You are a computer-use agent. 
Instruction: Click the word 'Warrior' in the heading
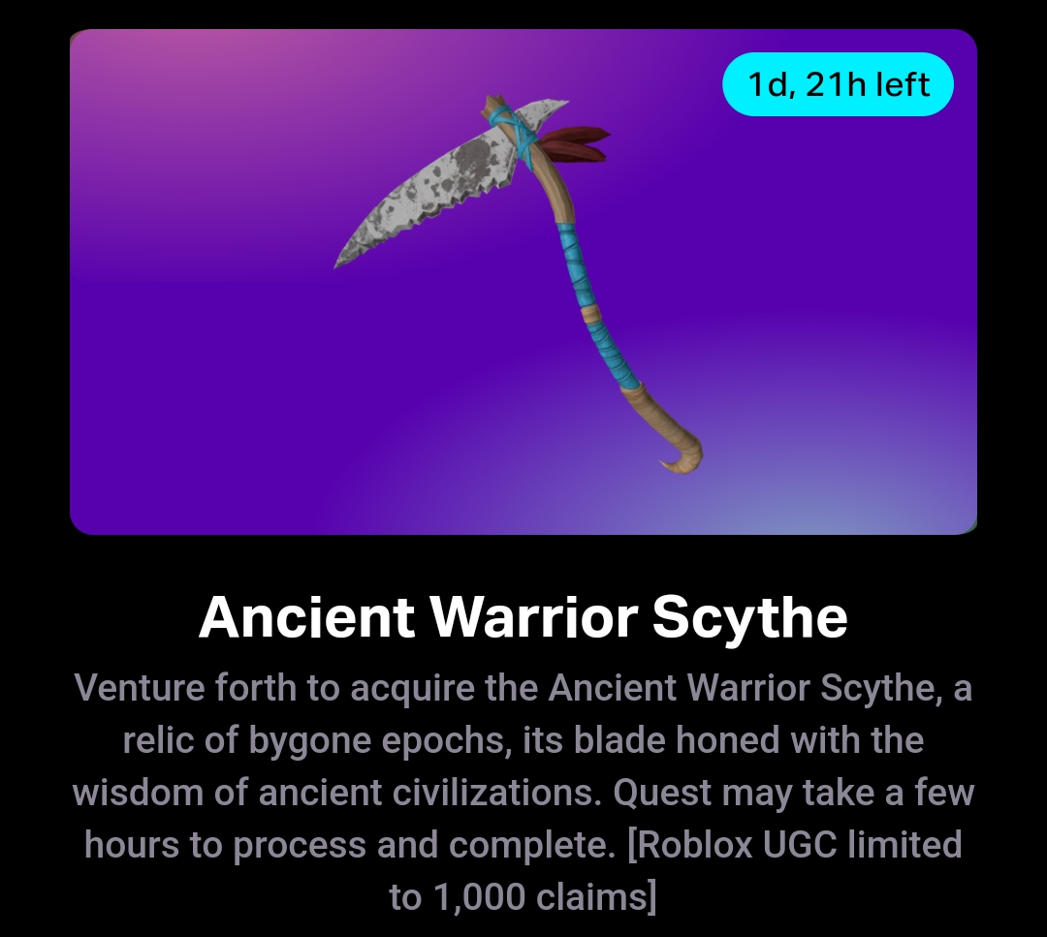click(x=533, y=617)
